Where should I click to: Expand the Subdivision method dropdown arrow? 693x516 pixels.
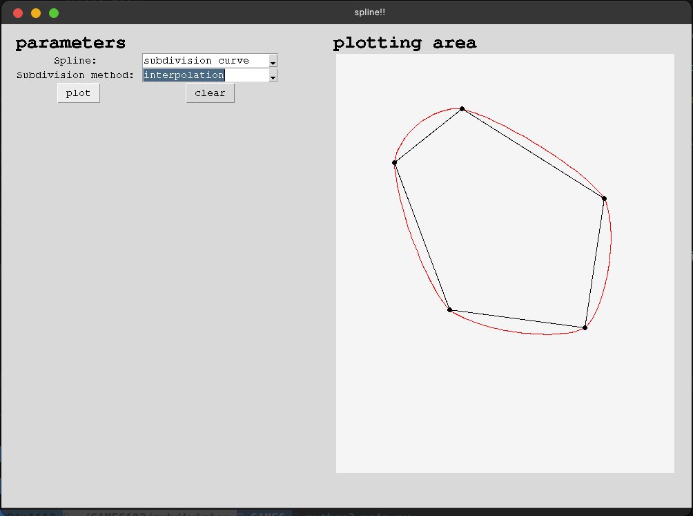[273, 76]
